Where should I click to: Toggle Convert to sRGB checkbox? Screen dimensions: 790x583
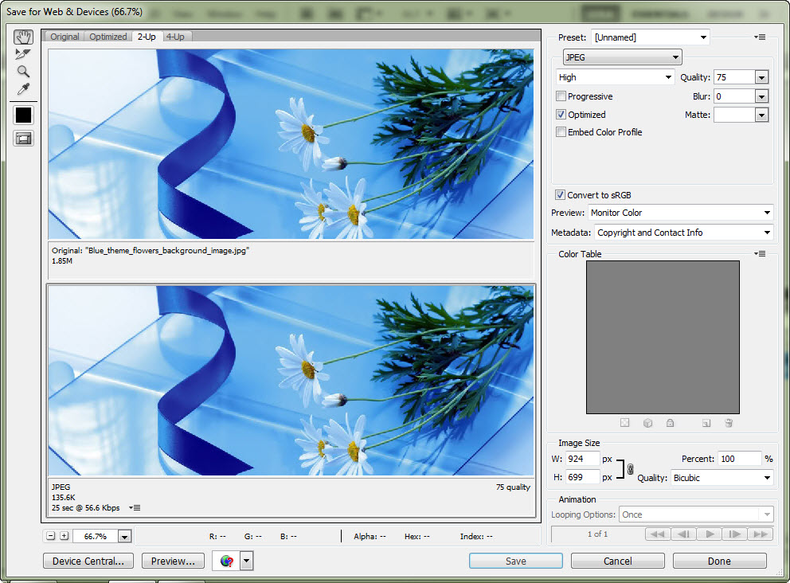pyautogui.click(x=561, y=195)
